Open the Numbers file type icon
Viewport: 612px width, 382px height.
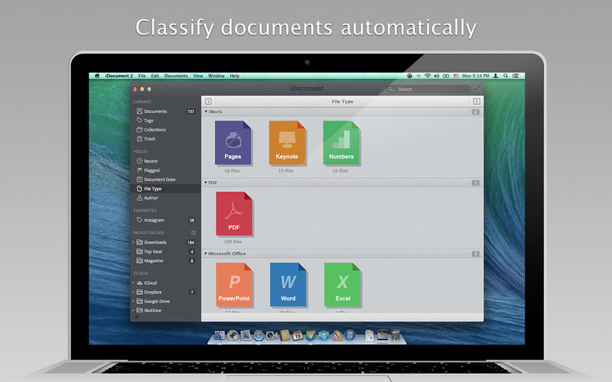click(341, 143)
